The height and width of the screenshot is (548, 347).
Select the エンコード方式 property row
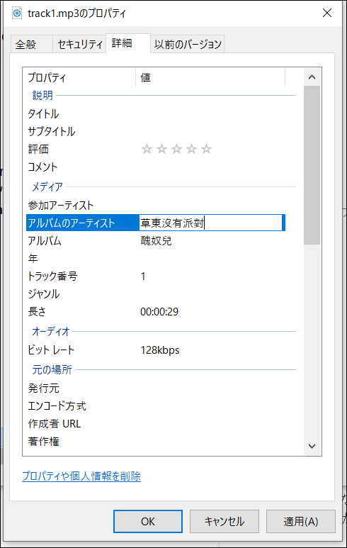(156, 406)
